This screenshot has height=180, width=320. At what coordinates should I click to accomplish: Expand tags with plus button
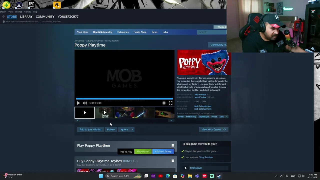click(227, 117)
